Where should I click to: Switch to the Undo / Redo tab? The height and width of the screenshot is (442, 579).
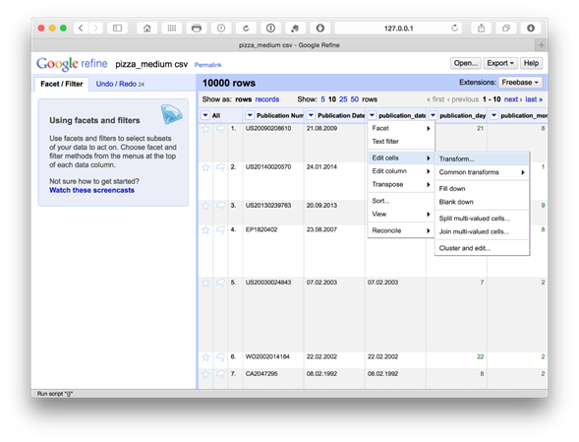pyautogui.click(x=120, y=84)
